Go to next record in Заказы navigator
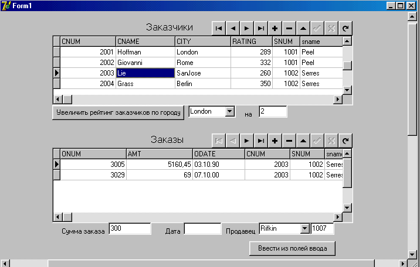 [247, 141]
